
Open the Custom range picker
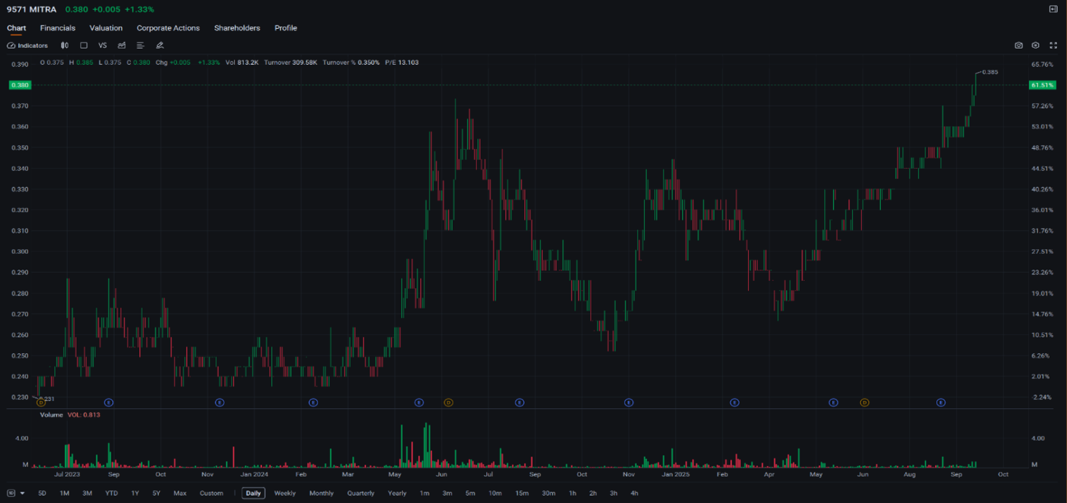click(x=211, y=493)
